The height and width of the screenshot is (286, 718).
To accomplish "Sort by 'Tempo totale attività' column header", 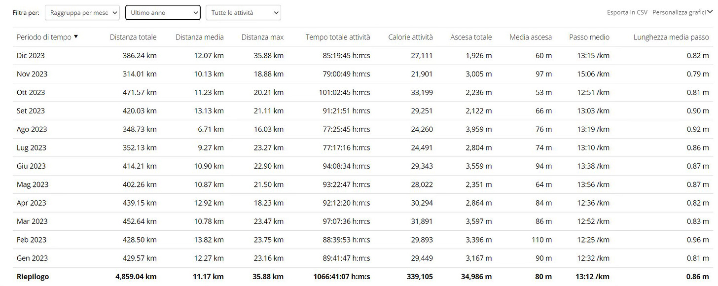I will (338, 37).
